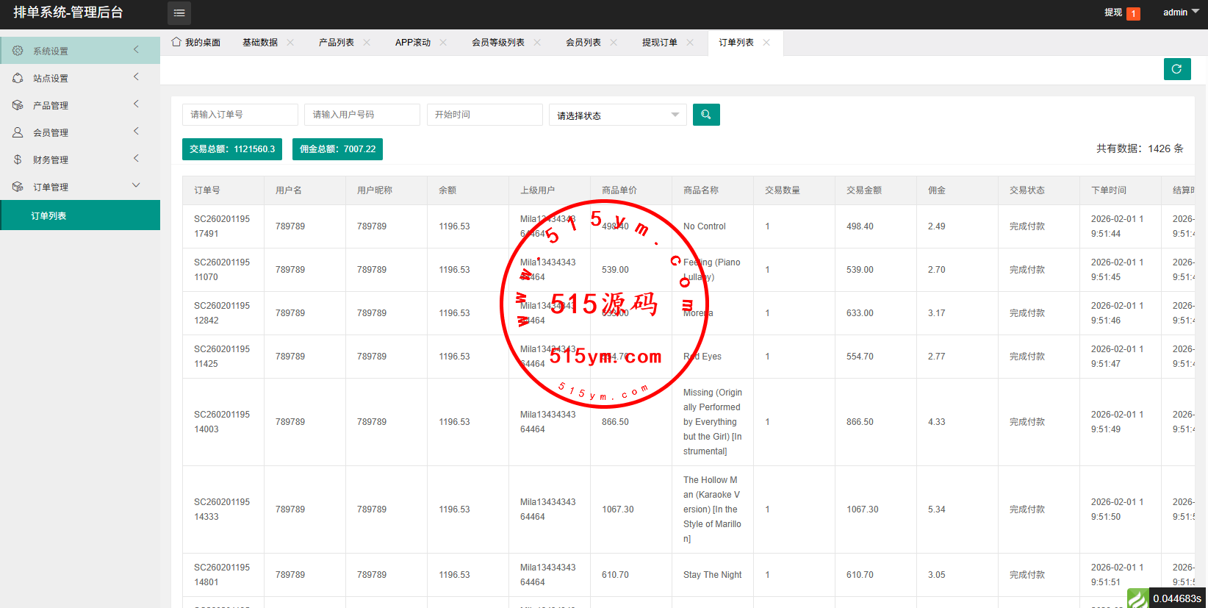Click the magnifier search button

tap(706, 115)
